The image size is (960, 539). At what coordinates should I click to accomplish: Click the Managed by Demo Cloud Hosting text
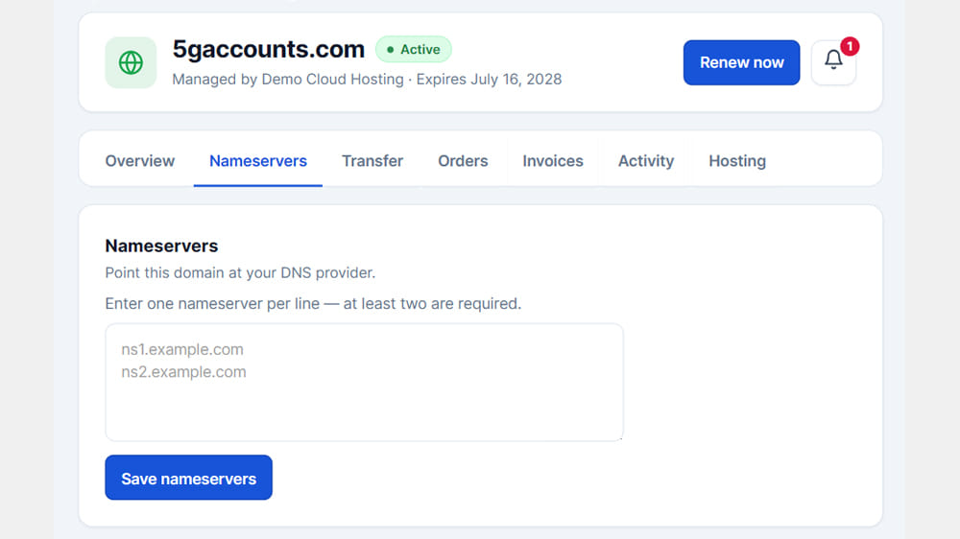point(288,80)
